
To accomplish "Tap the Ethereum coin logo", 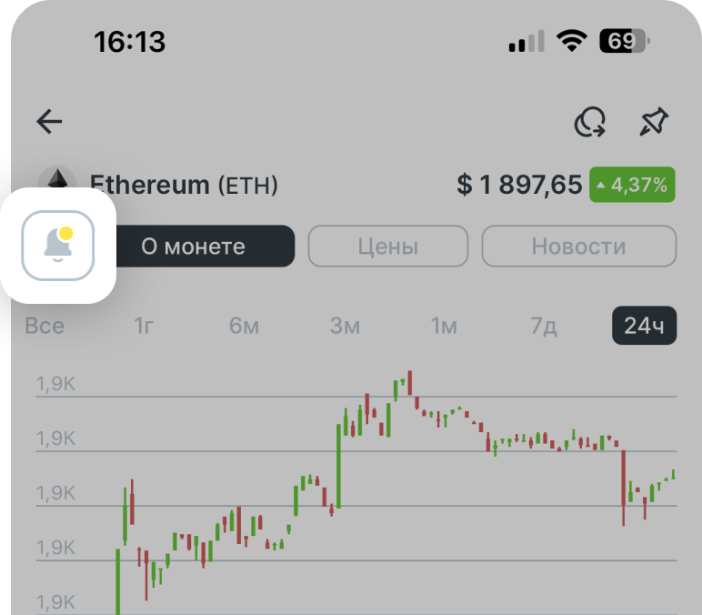I will click(x=60, y=182).
